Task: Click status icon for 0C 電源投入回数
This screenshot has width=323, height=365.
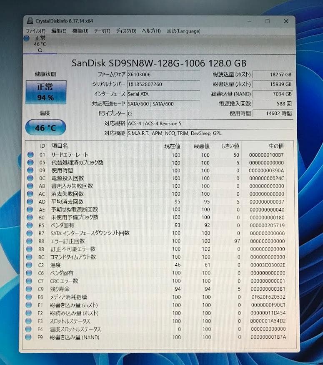Action: coord(30,178)
